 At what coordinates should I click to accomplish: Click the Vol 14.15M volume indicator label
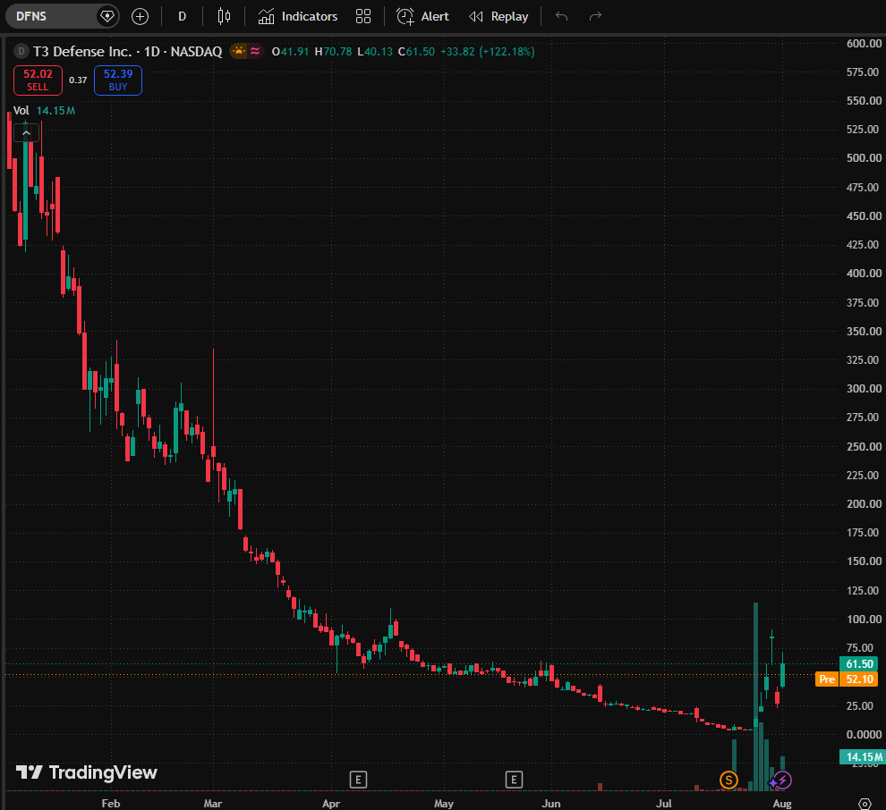point(44,111)
